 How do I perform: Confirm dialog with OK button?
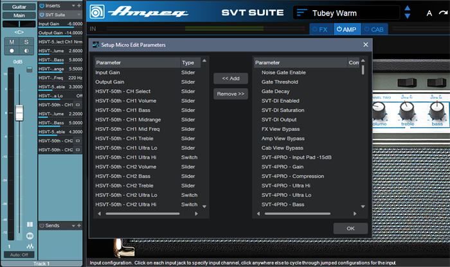pyautogui.click(x=350, y=228)
